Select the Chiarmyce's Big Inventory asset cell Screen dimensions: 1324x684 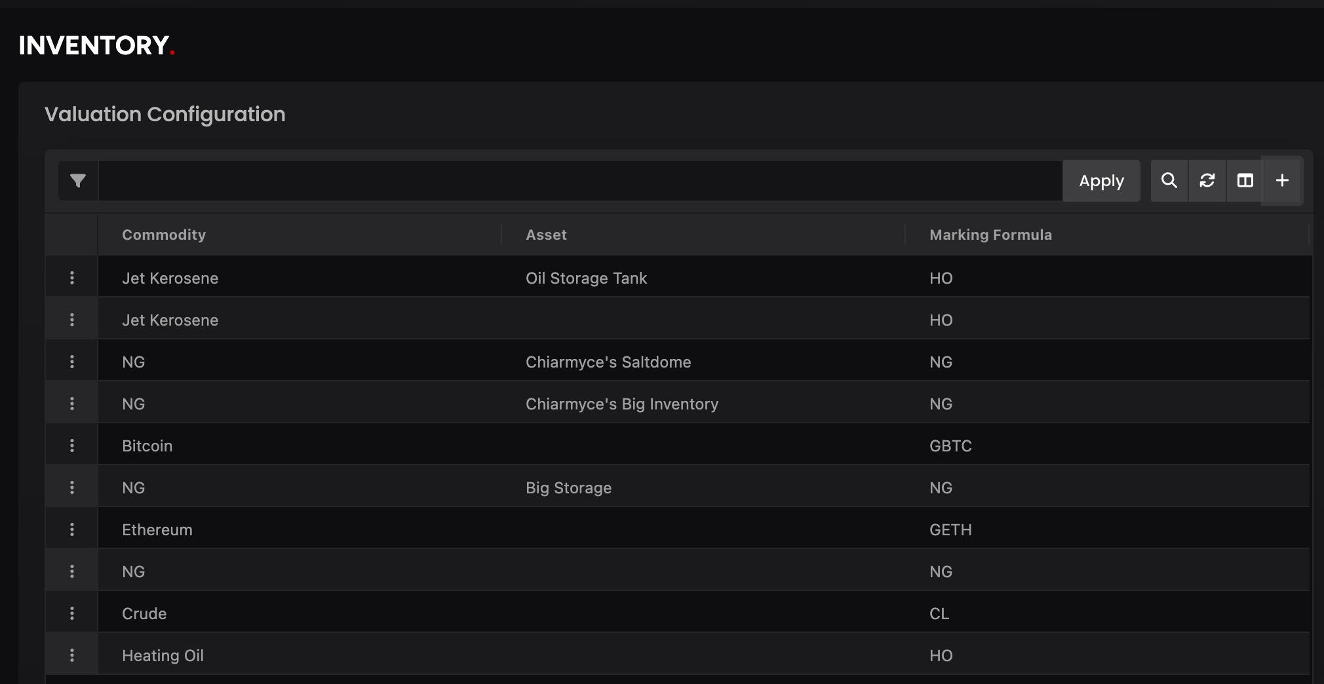(x=621, y=404)
